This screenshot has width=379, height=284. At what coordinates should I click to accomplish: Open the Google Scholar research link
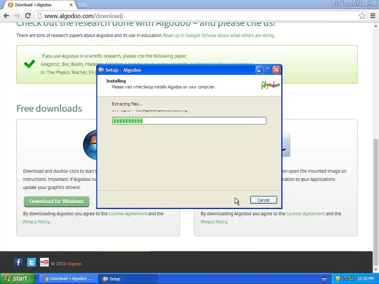pos(219,35)
